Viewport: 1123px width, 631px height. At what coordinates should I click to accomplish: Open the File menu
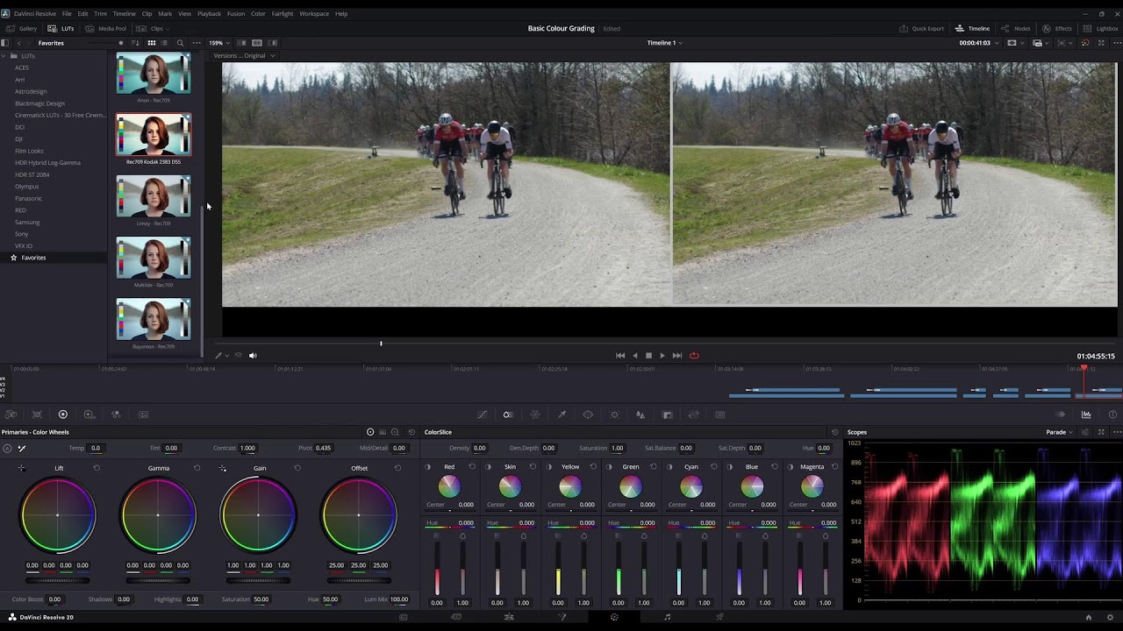[x=67, y=14]
